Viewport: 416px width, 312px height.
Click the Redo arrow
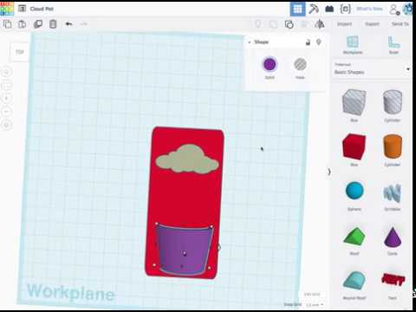[x=83, y=24]
